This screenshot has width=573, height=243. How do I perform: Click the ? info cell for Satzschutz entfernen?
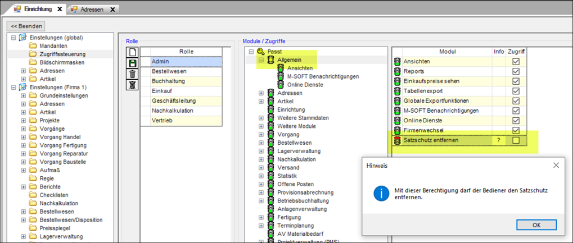pos(499,140)
